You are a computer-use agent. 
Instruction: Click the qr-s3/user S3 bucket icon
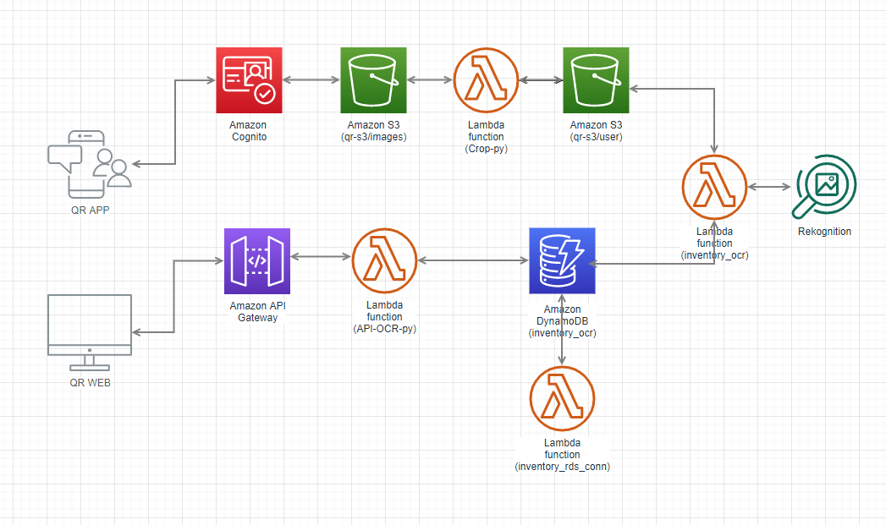coord(596,80)
